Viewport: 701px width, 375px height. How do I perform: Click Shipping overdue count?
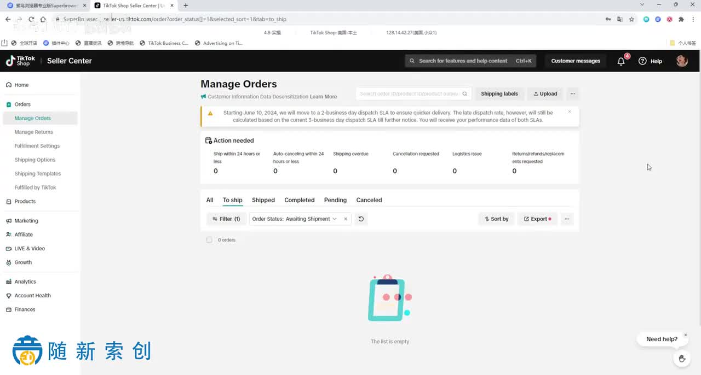(335, 171)
